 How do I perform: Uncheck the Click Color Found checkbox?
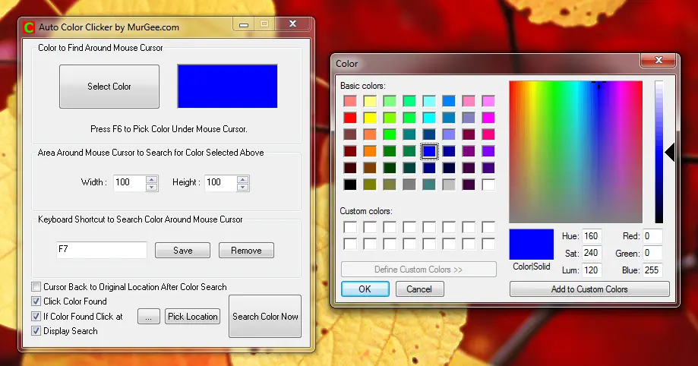pyautogui.click(x=36, y=301)
